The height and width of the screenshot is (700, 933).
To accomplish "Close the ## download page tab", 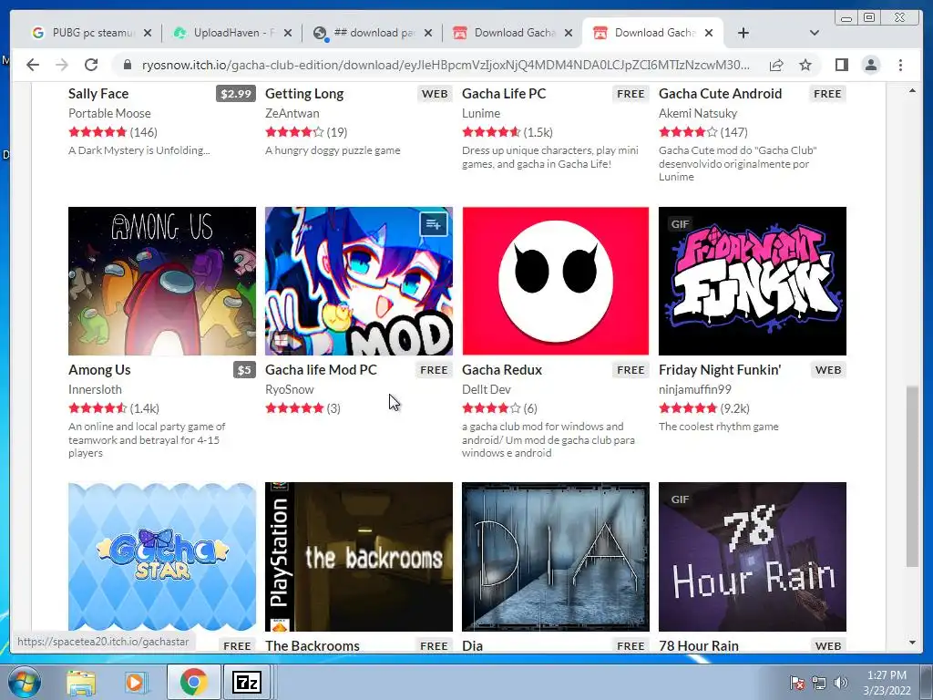I will [428, 33].
